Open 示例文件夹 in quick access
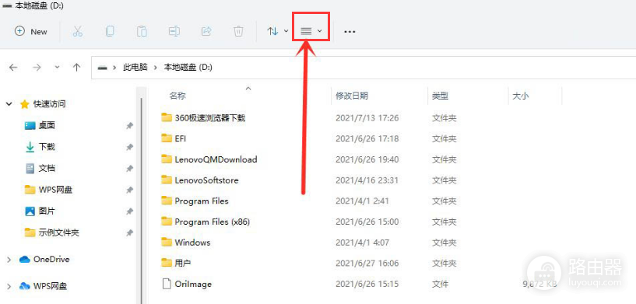The width and height of the screenshot is (636, 304). click(59, 232)
